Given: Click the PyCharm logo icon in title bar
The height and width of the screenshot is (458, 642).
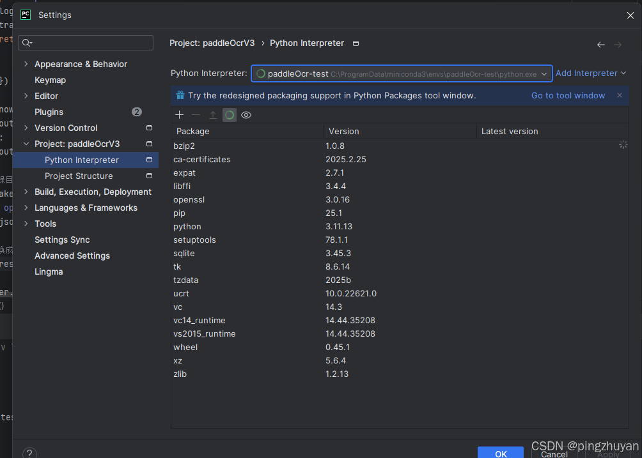Looking at the screenshot, I should pos(26,15).
